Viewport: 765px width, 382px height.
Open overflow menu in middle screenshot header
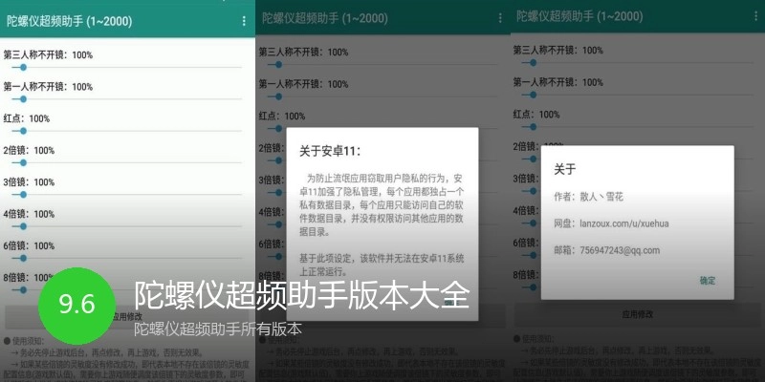(499, 18)
